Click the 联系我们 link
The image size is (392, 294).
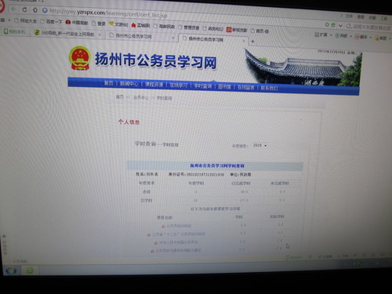[x=269, y=88]
